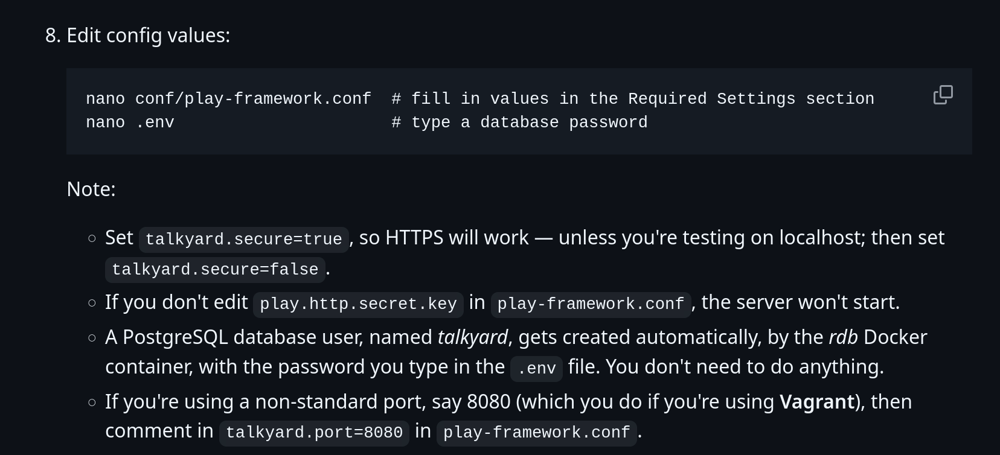The height and width of the screenshot is (455, 1000).
Task: Click the 'Note:' label
Action: click(91, 189)
